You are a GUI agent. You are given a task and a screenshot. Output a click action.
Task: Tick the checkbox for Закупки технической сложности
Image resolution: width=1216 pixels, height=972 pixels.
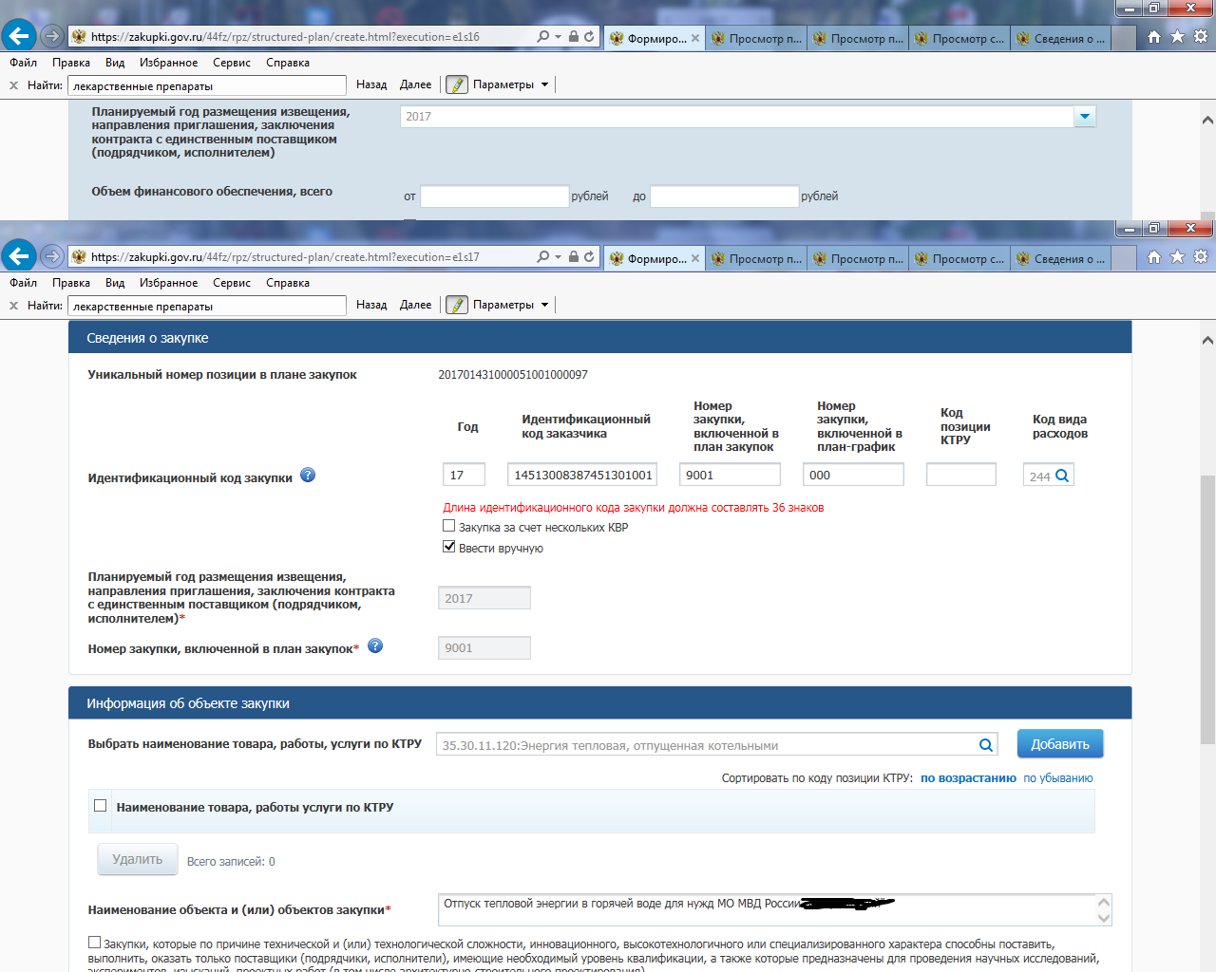coord(94,943)
